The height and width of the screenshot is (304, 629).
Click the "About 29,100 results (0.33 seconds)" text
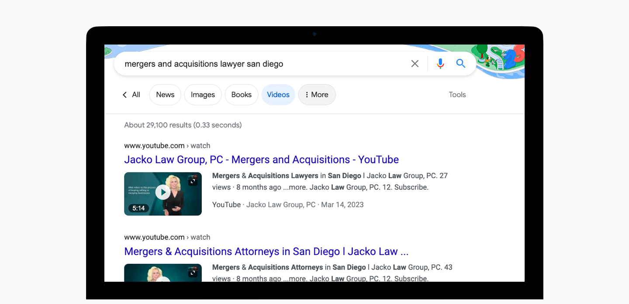coord(183,125)
